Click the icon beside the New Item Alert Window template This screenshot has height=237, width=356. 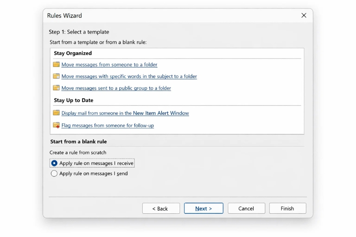[56, 113]
